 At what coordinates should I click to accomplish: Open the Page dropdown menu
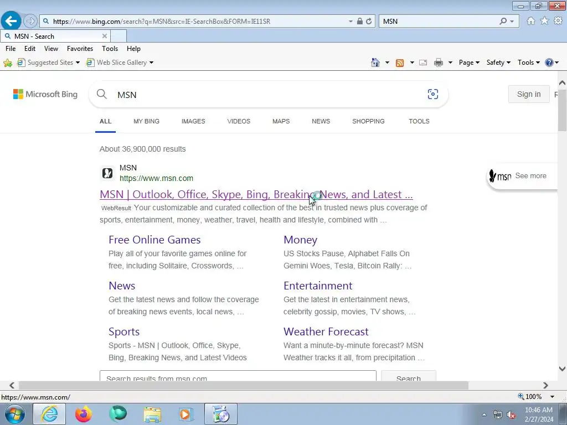[x=469, y=63]
